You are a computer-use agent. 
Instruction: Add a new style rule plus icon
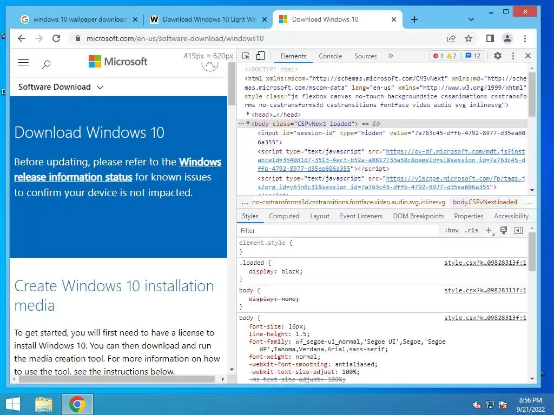tap(489, 230)
